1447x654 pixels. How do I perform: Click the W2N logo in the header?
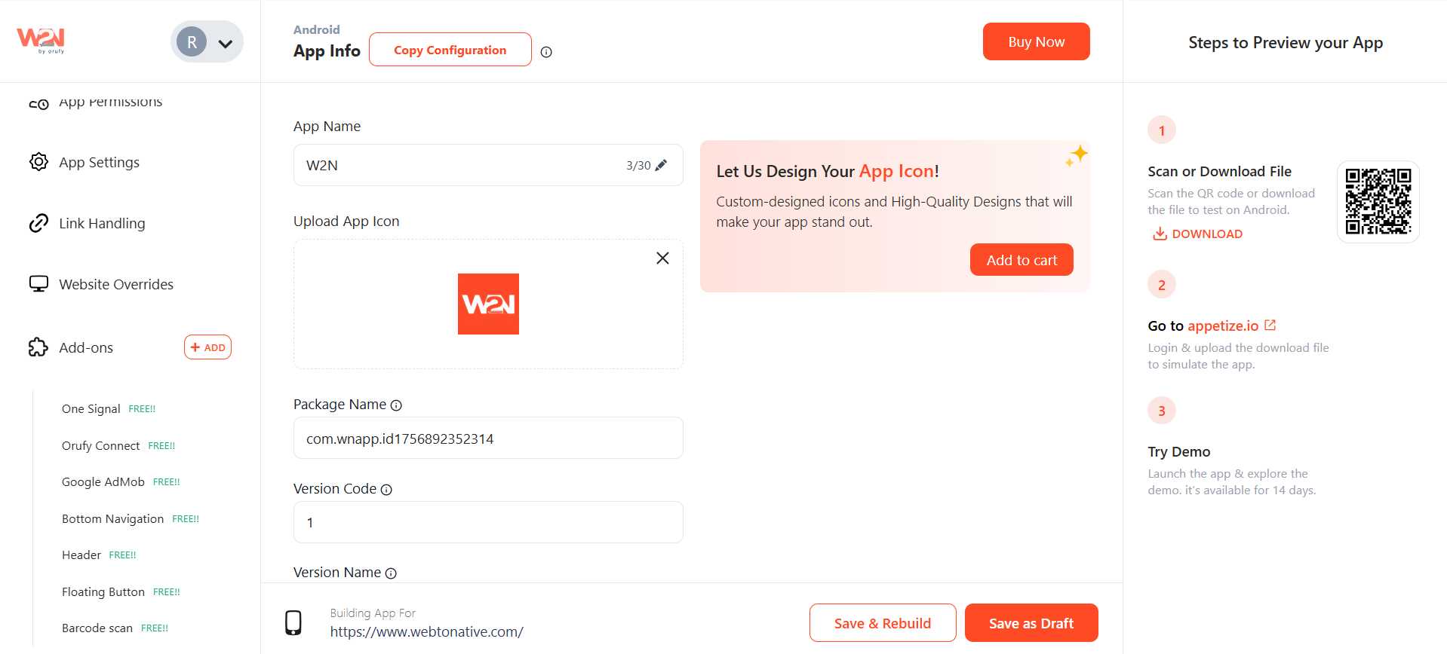[x=41, y=41]
